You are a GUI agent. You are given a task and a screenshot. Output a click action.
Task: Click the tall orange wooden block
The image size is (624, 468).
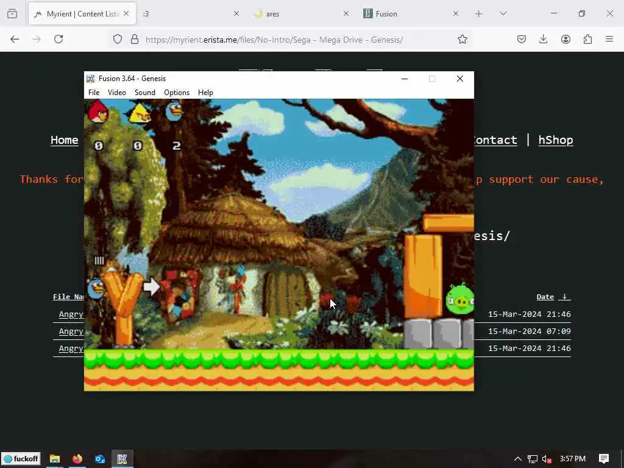pyautogui.click(x=423, y=276)
